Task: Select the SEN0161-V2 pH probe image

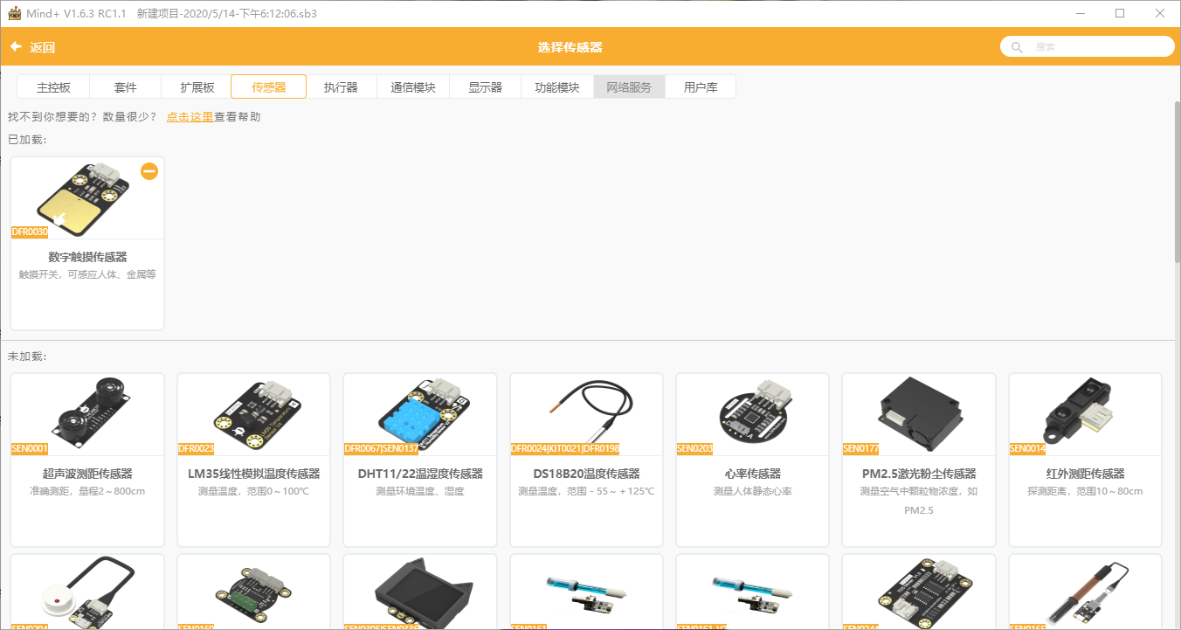Action: coord(753,592)
